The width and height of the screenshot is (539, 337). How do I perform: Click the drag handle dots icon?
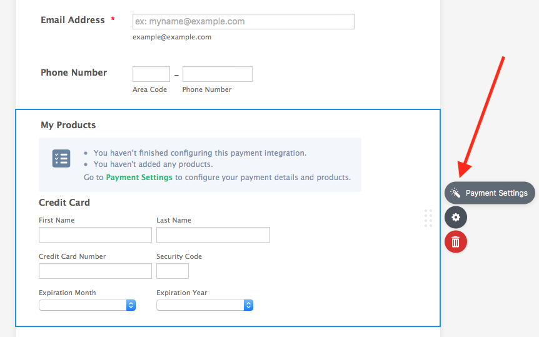[428, 218]
